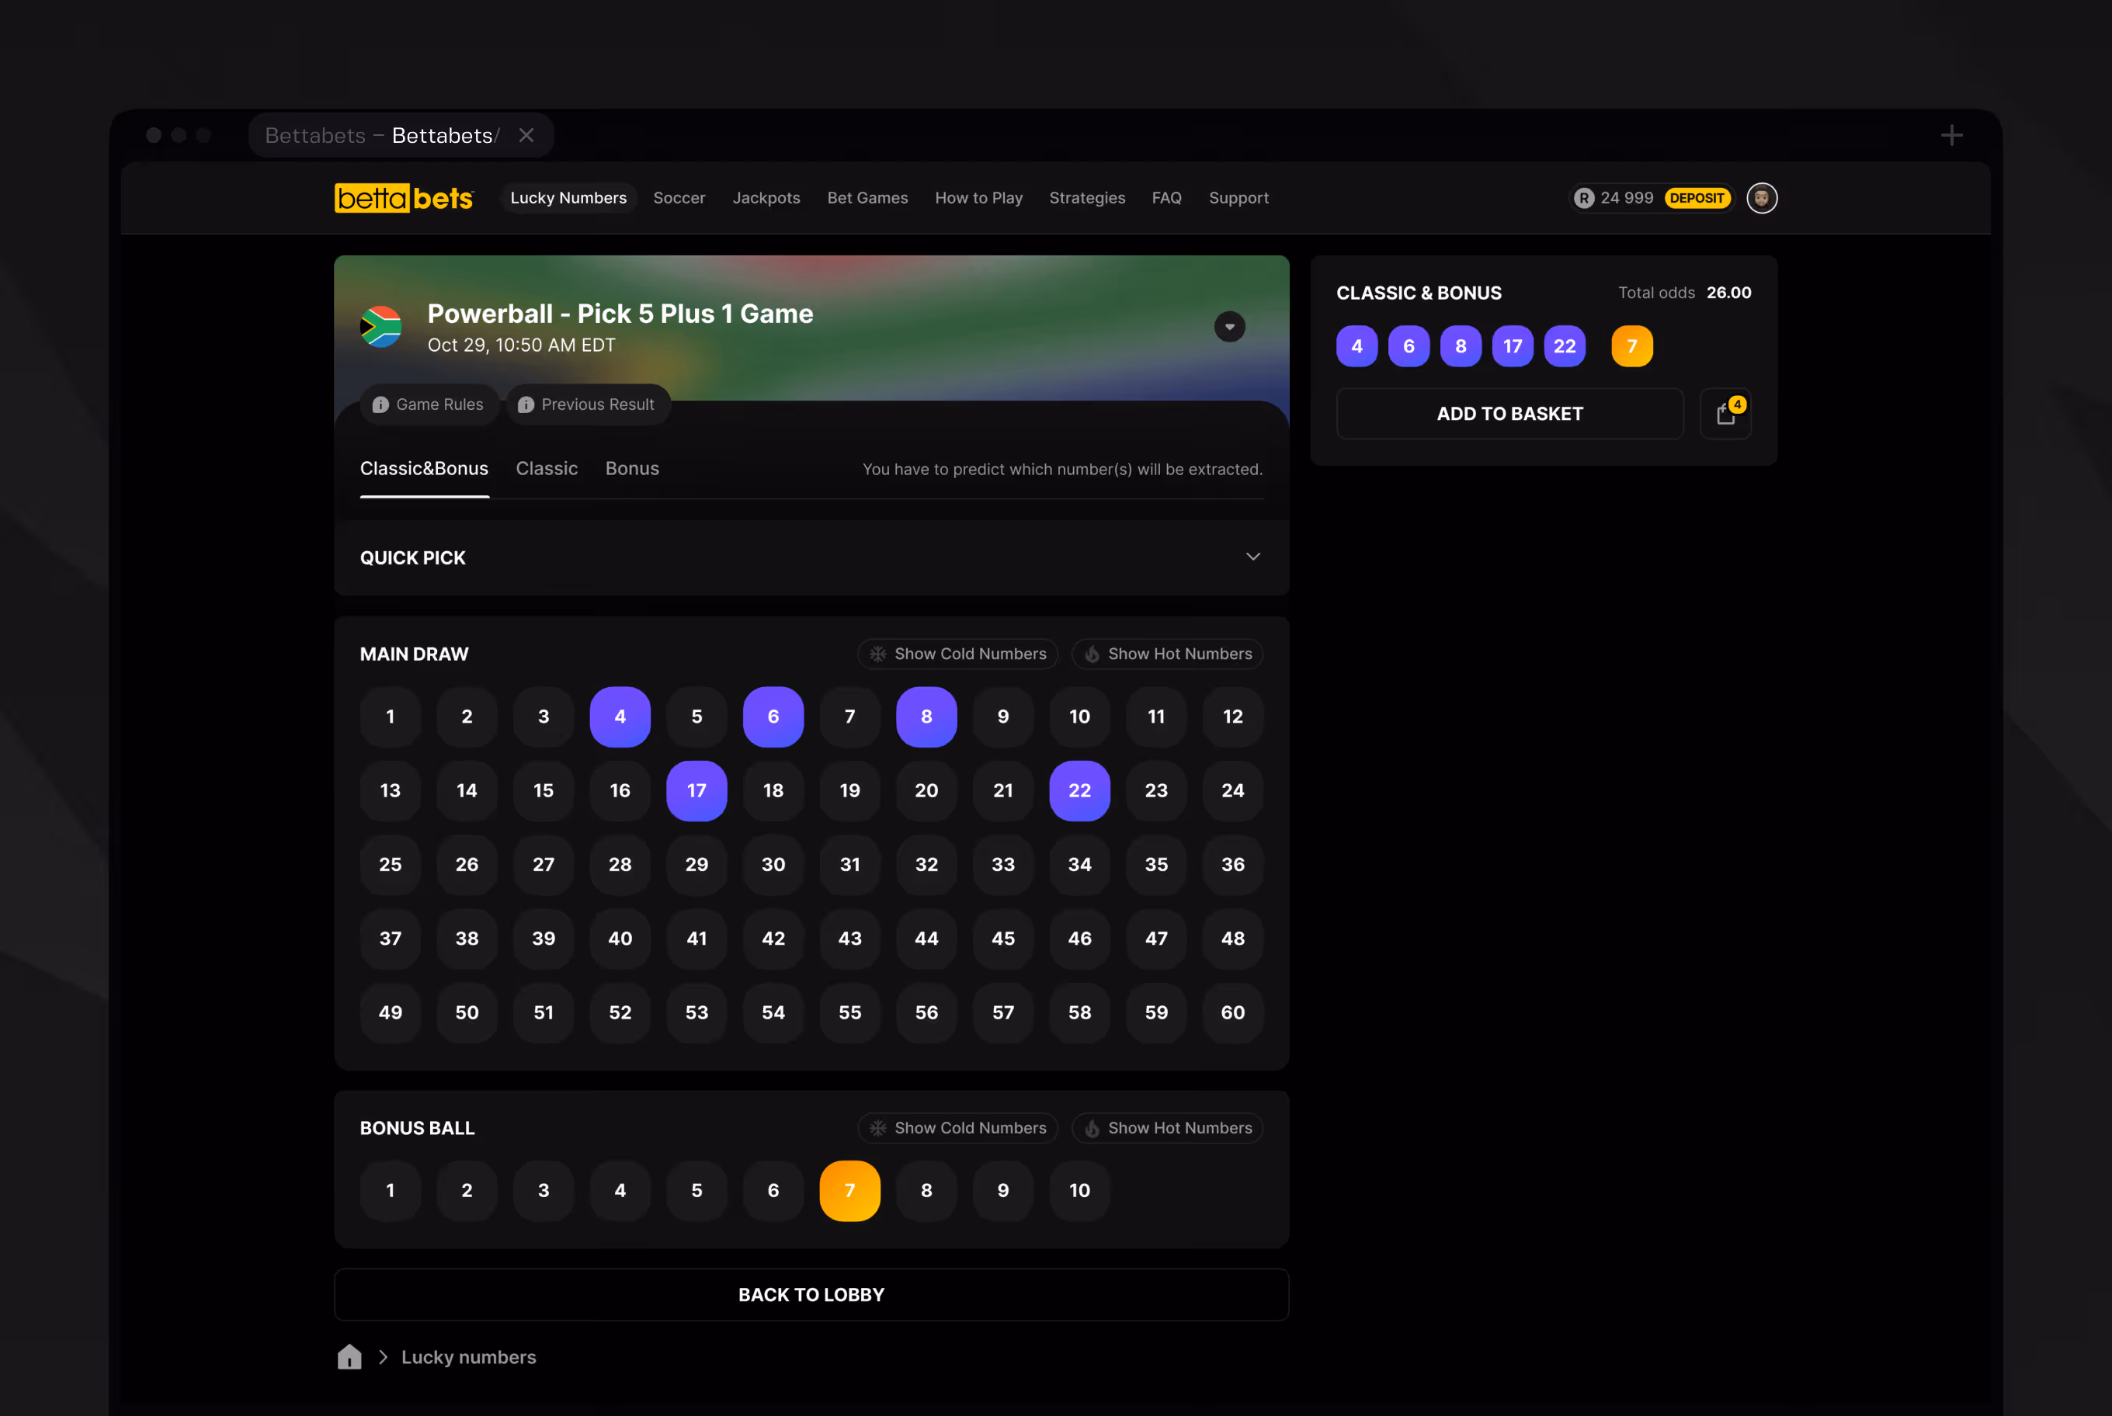Toggle Show Hot Numbers in Main Draw
The height and width of the screenshot is (1416, 2112).
1166,654
